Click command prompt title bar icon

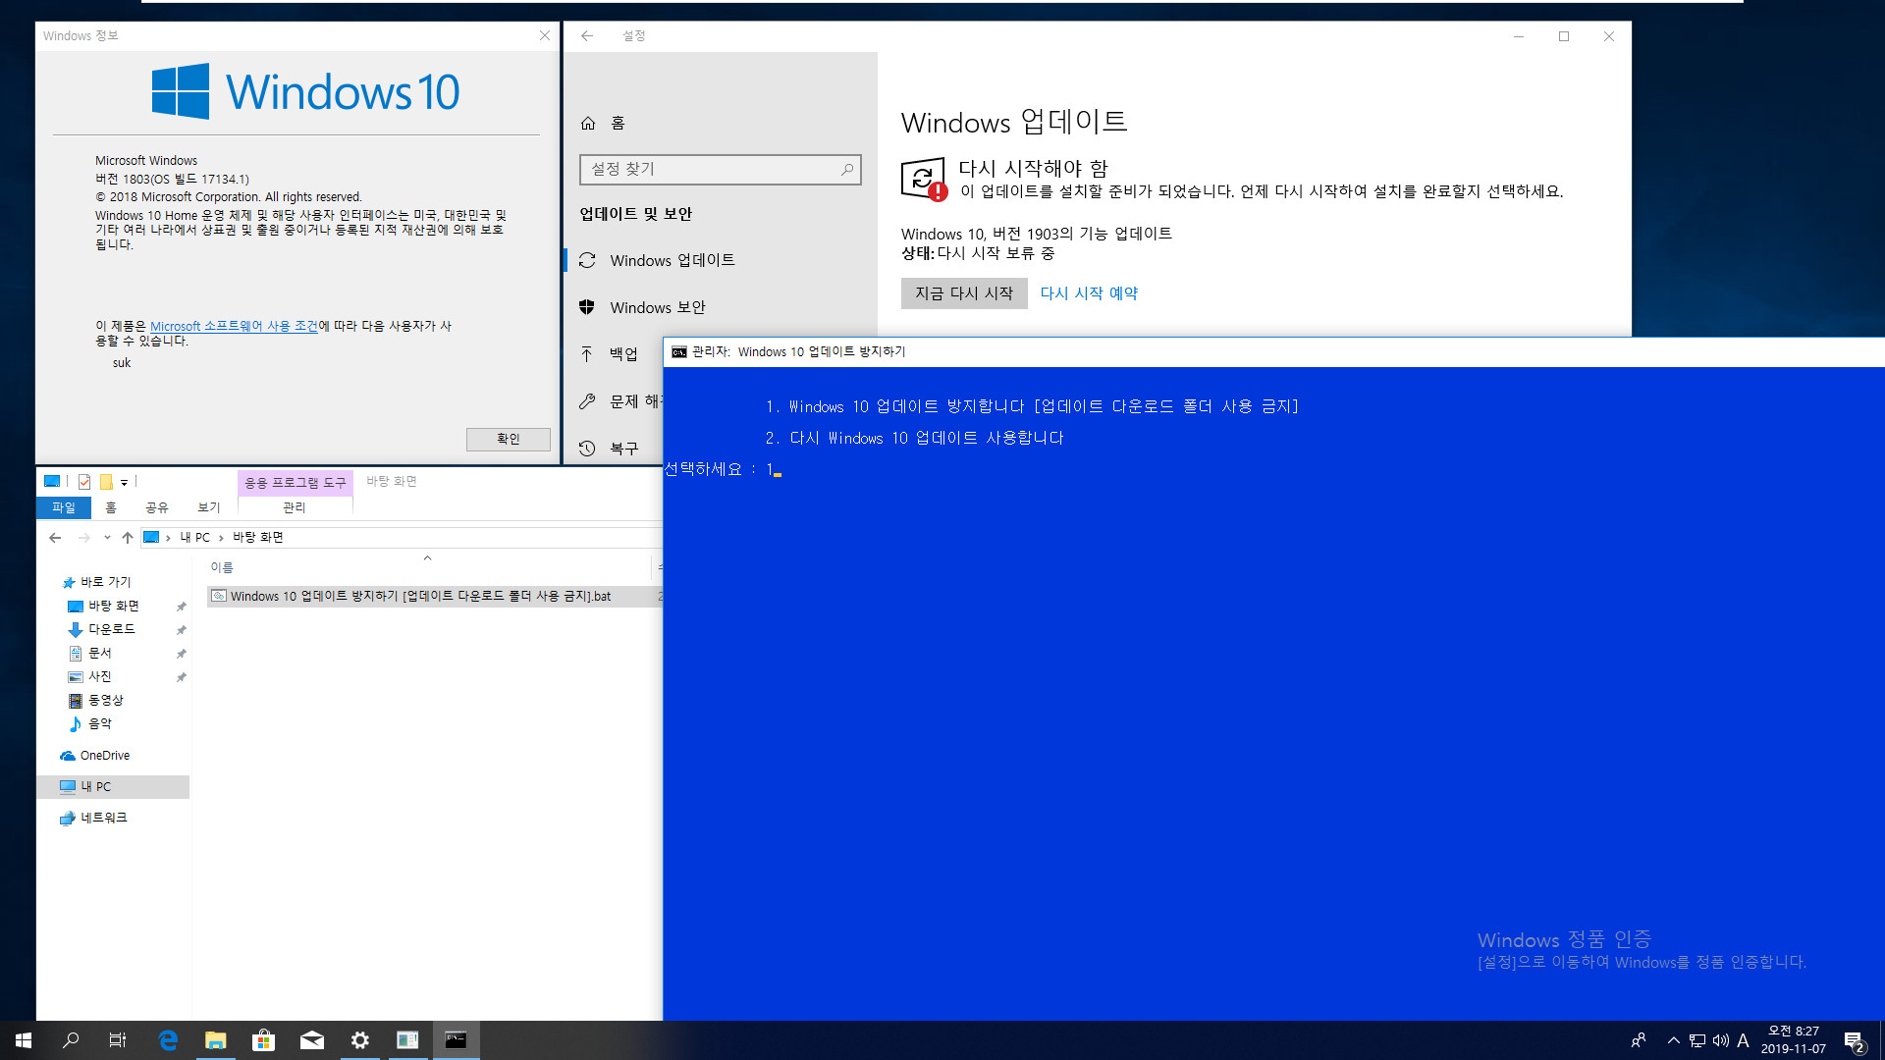(x=679, y=352)
